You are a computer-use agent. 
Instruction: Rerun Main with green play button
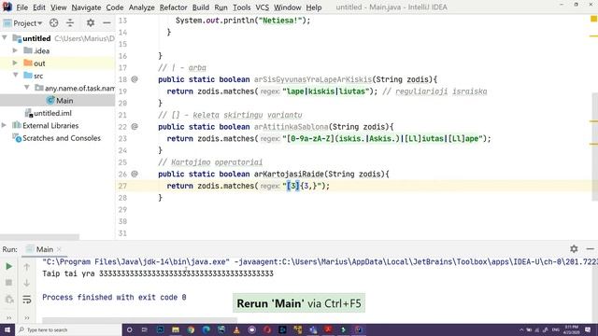point(8,266)
